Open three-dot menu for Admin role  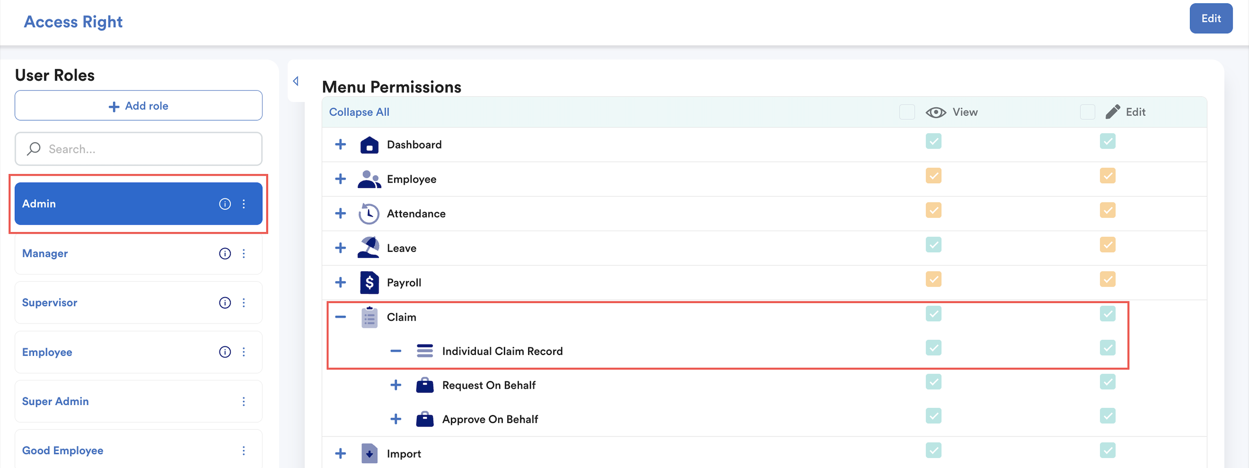coord(243,204)
